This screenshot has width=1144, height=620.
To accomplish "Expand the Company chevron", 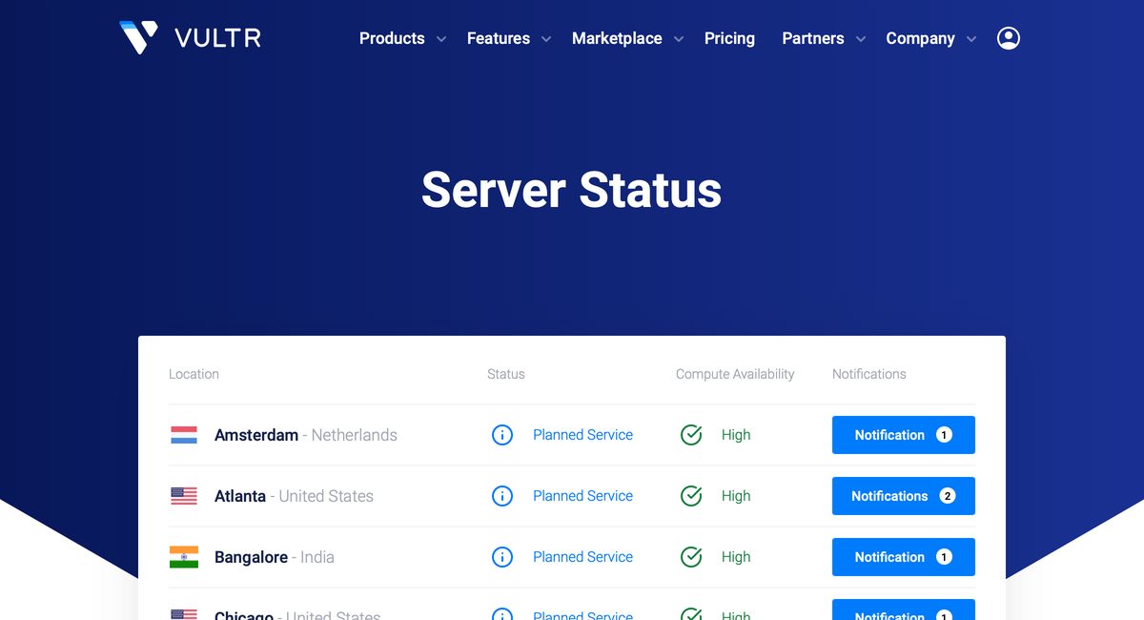I will tap(971, 39).
